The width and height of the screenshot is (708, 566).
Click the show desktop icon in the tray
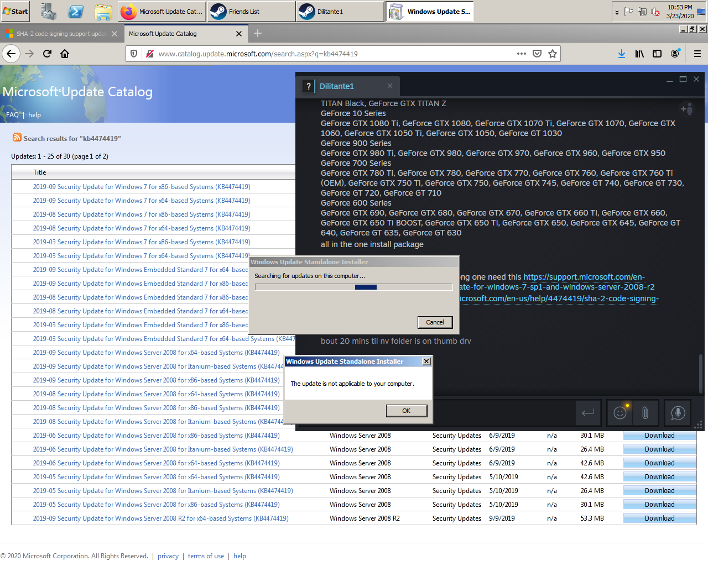pyautogui.click(x=701, y=12)
